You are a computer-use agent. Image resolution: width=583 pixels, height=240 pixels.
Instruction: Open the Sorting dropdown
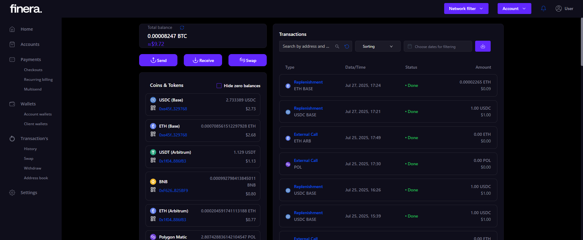pos(378,46)
